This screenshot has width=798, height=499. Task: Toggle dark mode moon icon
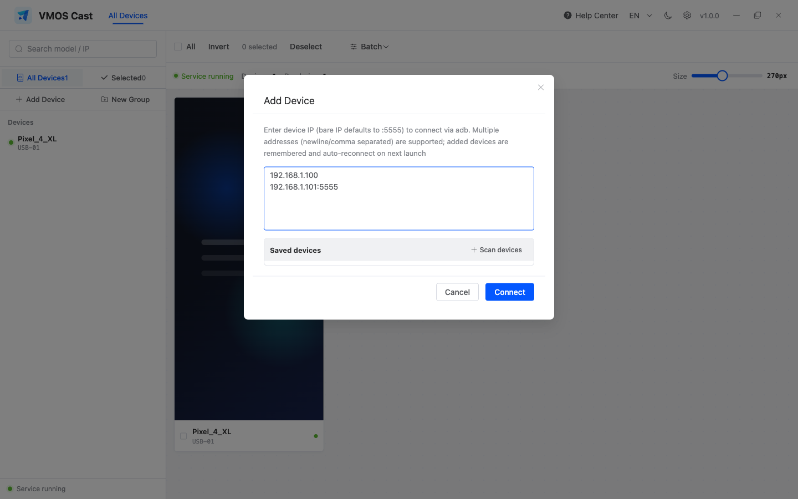point(668,16)
